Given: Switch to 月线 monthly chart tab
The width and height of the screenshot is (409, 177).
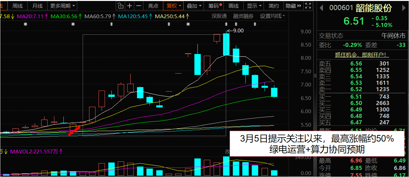Looking at the screenshot, I should coord(37,6).
